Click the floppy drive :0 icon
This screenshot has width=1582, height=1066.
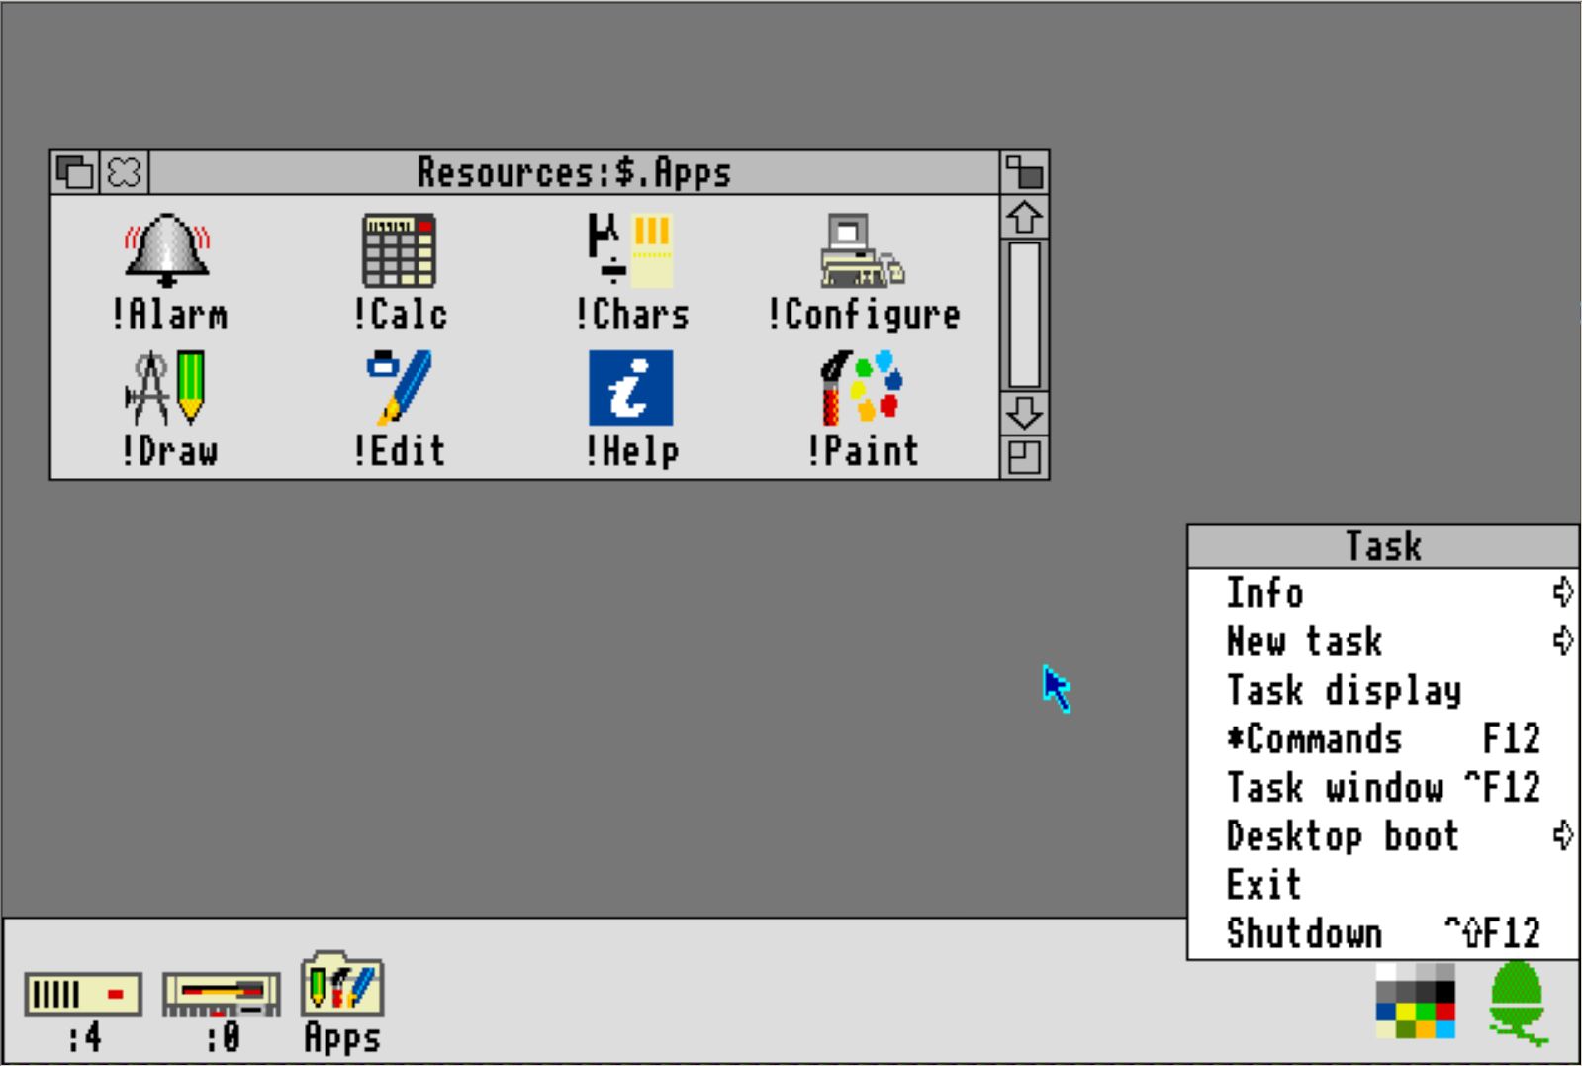tap(222, 995)
